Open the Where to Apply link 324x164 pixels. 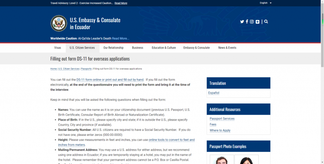tap(220, 131)
